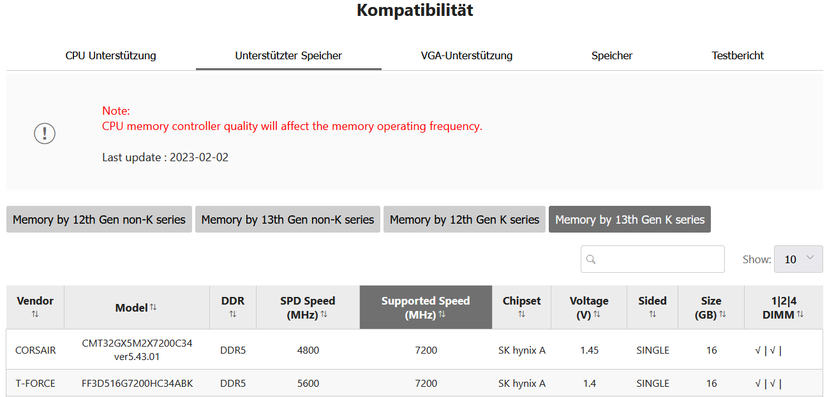Open the VGA-Unterstützung tab

(466, 55)
